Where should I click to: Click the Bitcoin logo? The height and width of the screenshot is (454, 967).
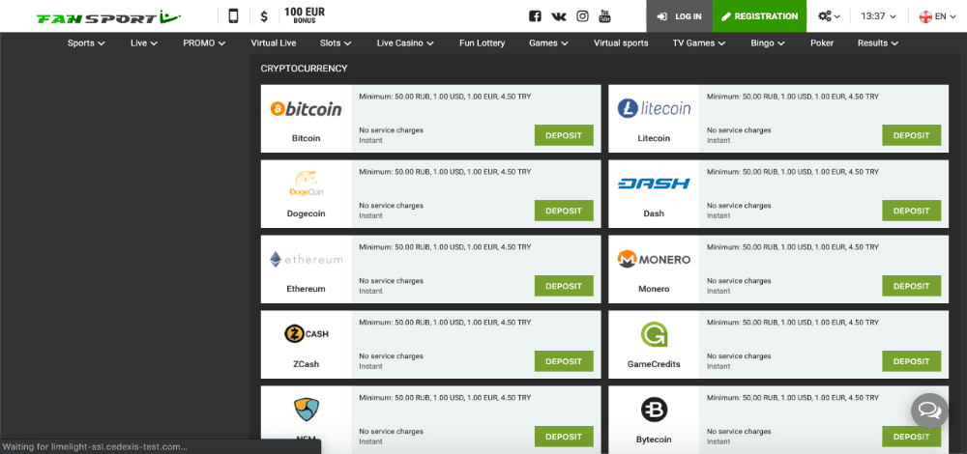[306, 109]
